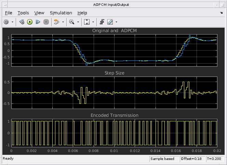Open the File menu
Screen dimensions: 227x165
(9, 13)
